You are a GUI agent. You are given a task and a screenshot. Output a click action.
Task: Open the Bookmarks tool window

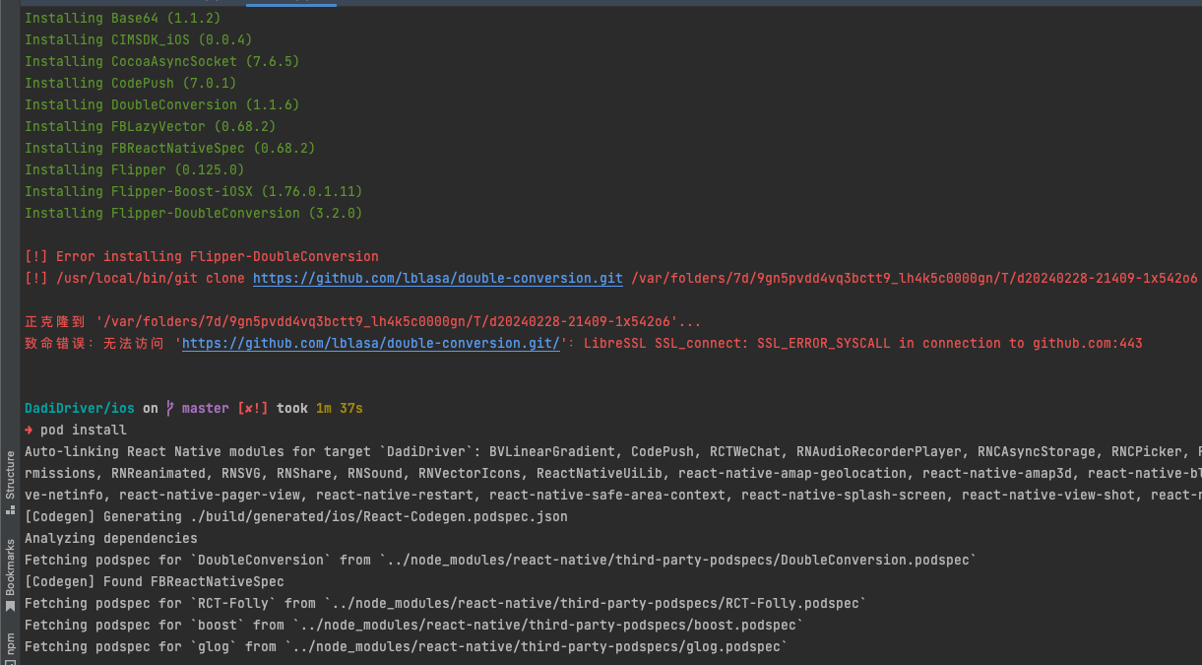pos(10,574)
